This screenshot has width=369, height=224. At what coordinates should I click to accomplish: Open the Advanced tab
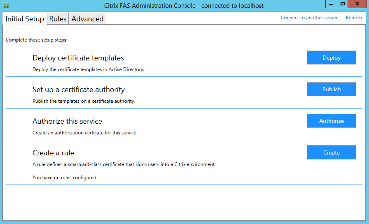click(87, 18)
